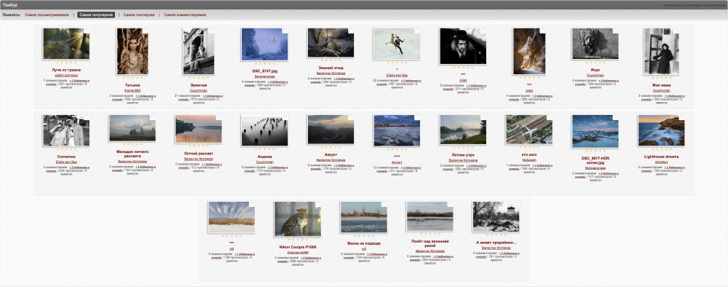View 'Полёт над весенней рекой' thumbnail
728x287 pixels.
tap(430, 216)
